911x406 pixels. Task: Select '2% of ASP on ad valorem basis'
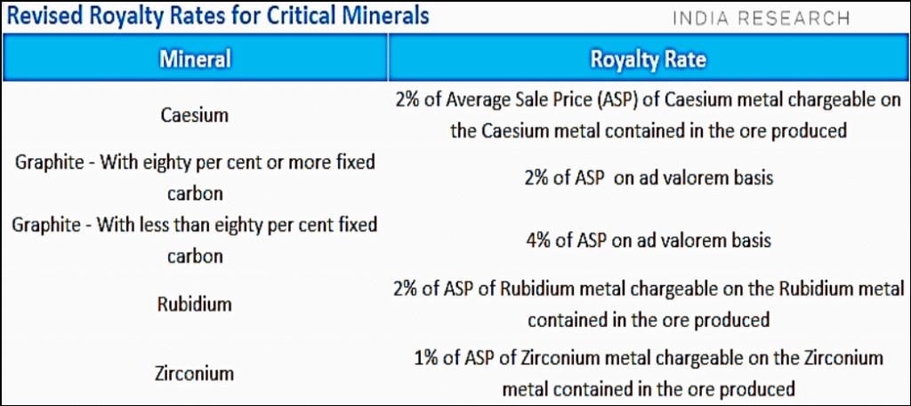(x=649, y=178)
